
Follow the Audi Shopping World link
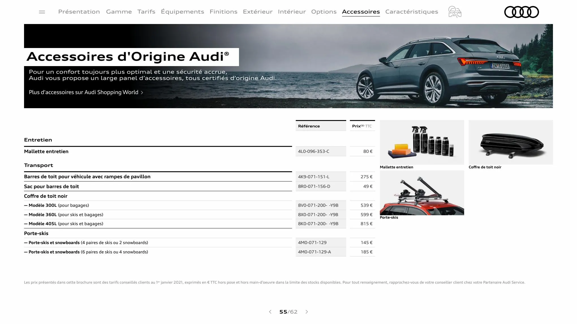(x=86, y=92)
